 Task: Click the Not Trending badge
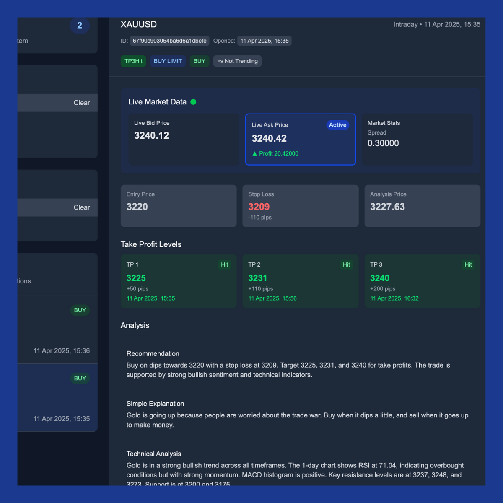(237, 61)
